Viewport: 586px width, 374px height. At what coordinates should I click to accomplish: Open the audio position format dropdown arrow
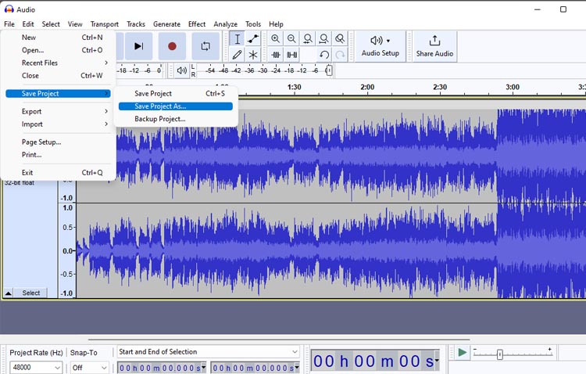tap(437, 361)
